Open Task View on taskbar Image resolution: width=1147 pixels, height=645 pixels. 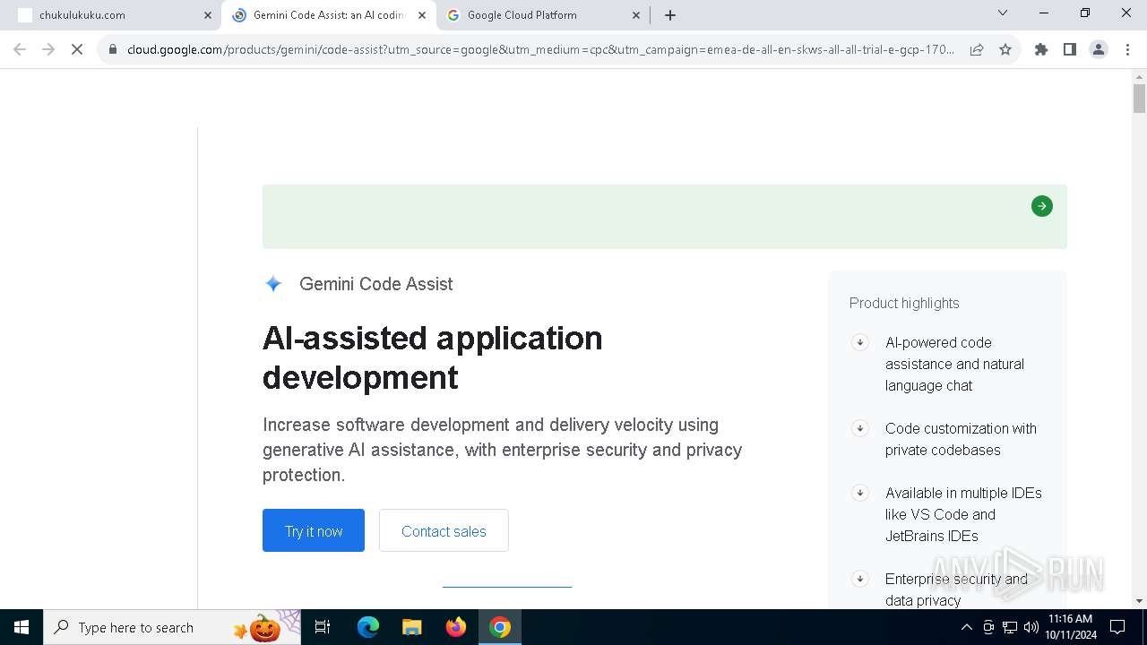point(323,627)
